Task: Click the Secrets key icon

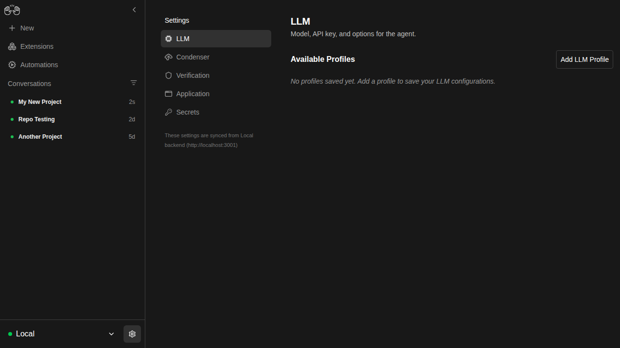Action: [169, 112]
